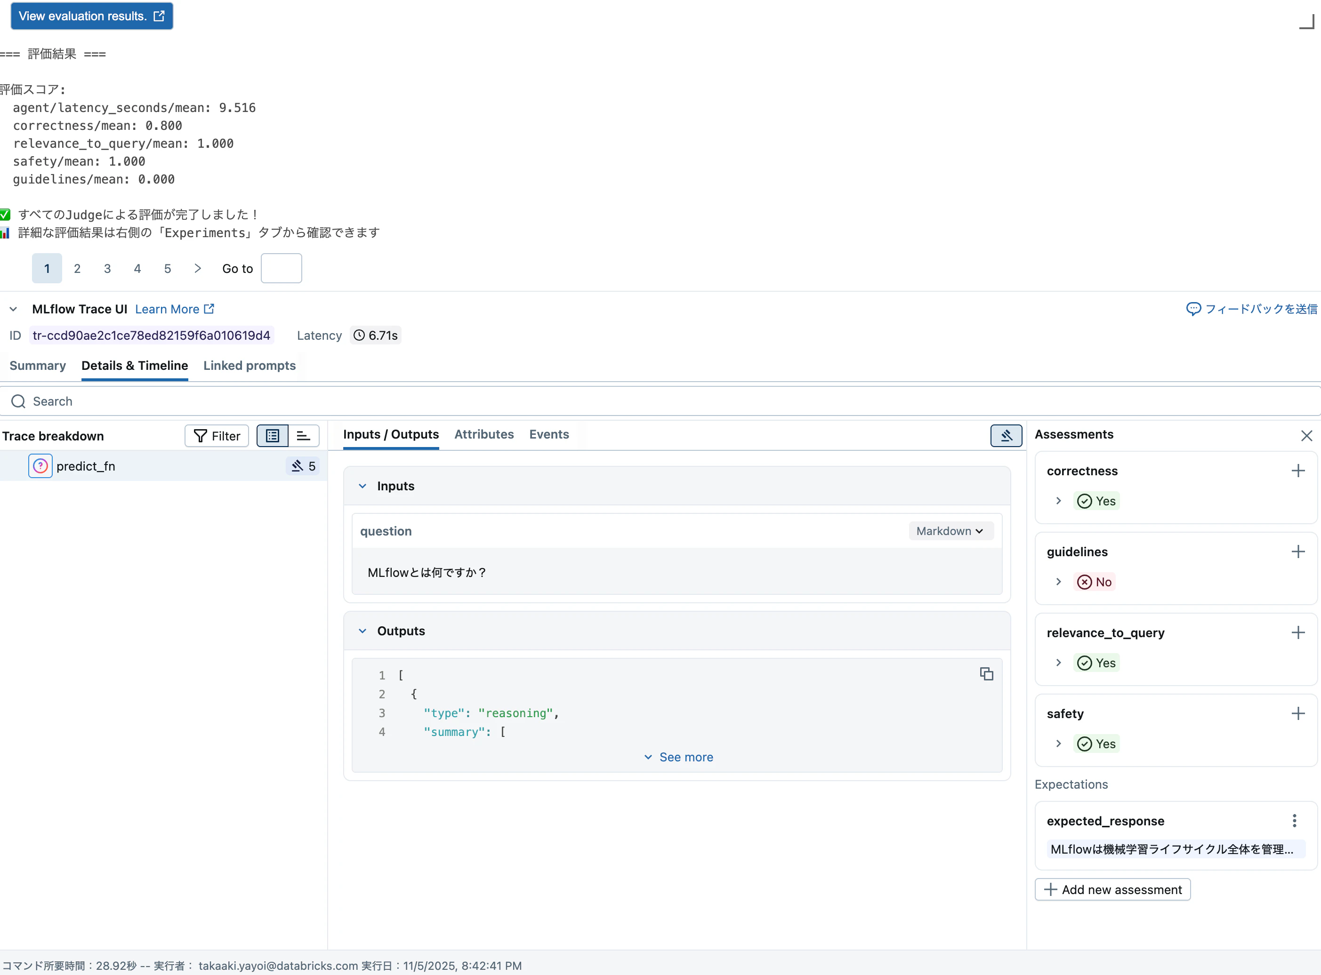This screenshot has height=975, width=1321.
Task: Add a safety assessment with plus icon
Action: point(1298,713)
